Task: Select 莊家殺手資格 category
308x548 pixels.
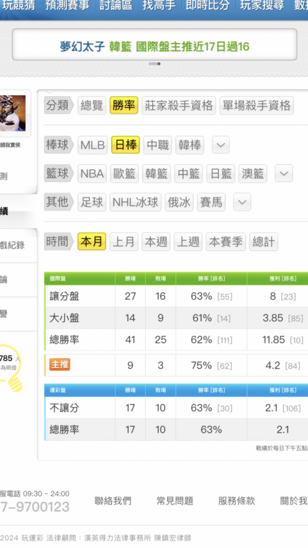Action: pyautogui.click(x=179, y=105)
